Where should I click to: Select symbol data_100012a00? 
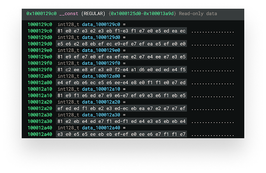(x=101, y=76)
